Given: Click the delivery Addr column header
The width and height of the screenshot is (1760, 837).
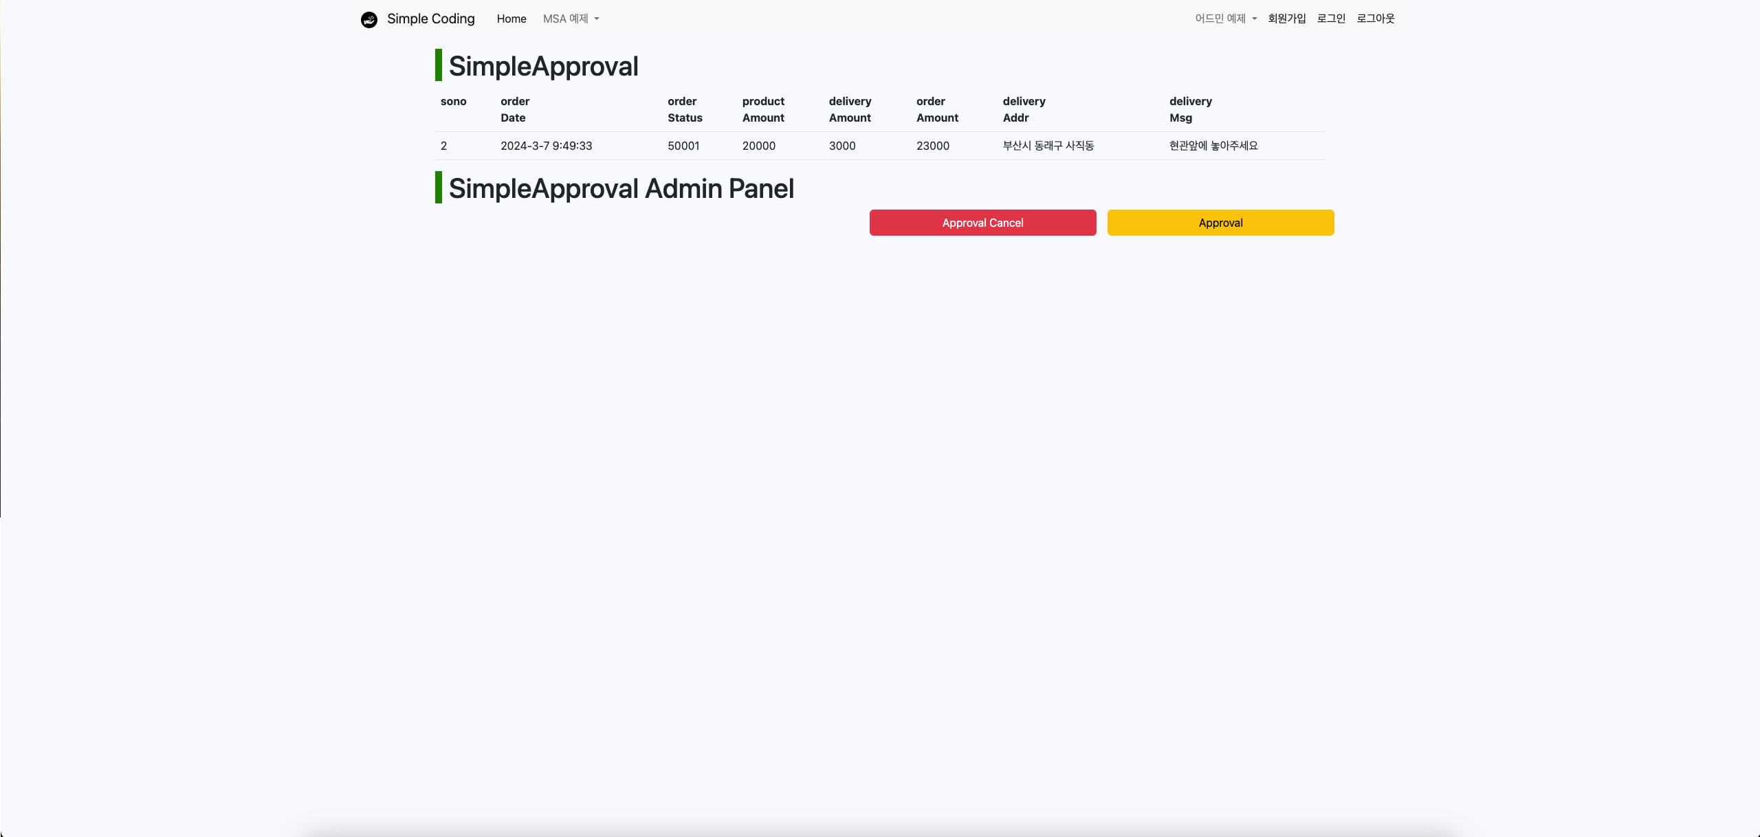Looking at the screenshot, I should point(1024,109).
